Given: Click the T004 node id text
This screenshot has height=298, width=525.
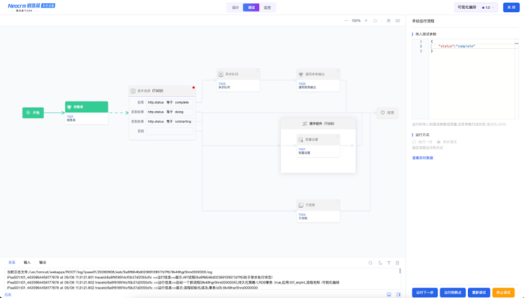Looking at the screenshot, I should 302,215.
